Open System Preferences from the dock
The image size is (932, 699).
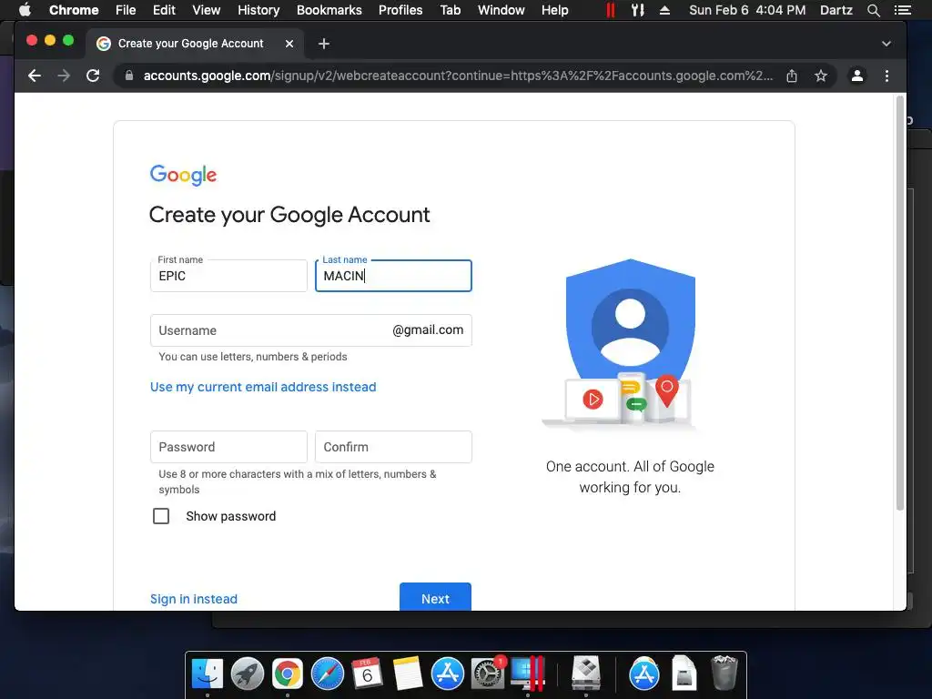(x=488, y=674)
